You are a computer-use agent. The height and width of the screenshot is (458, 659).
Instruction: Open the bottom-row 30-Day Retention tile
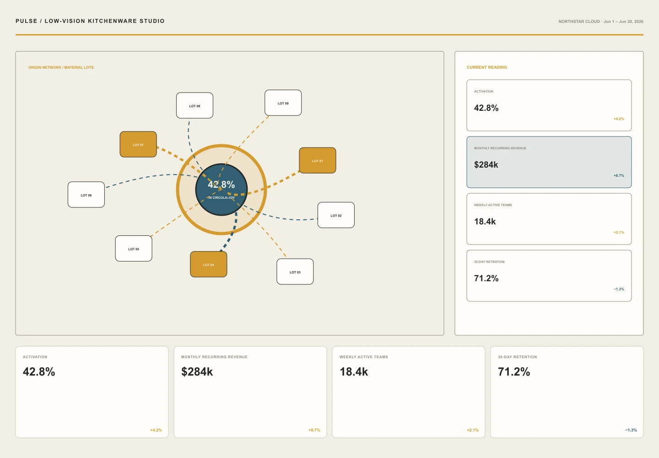tap(567, 392)
